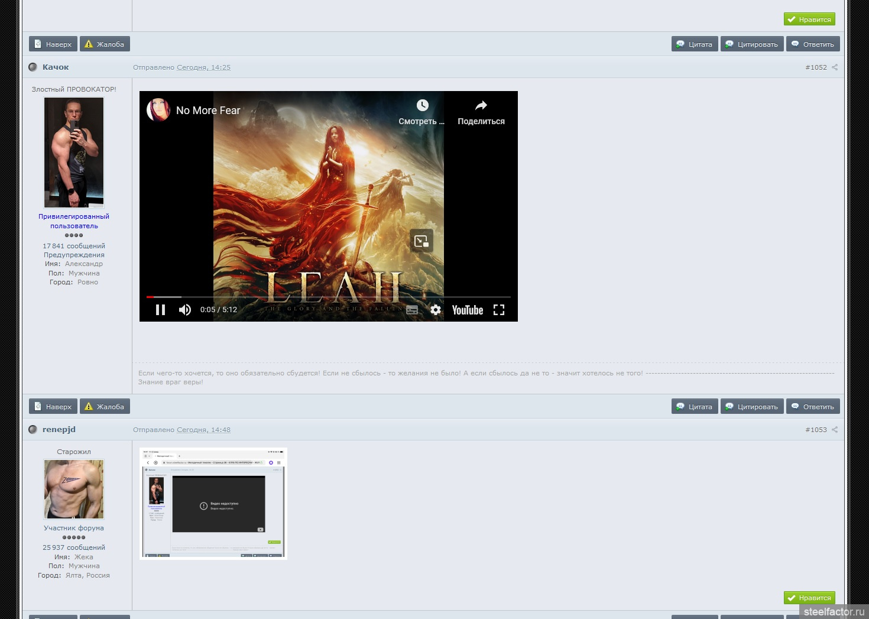
Task: Click renepjd's avatar photo
Action: point(74,490)
